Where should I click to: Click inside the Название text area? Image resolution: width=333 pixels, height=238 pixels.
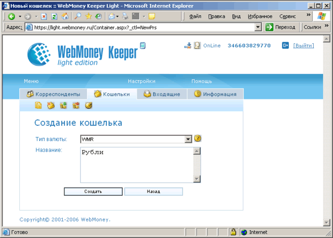coord(137,165)
